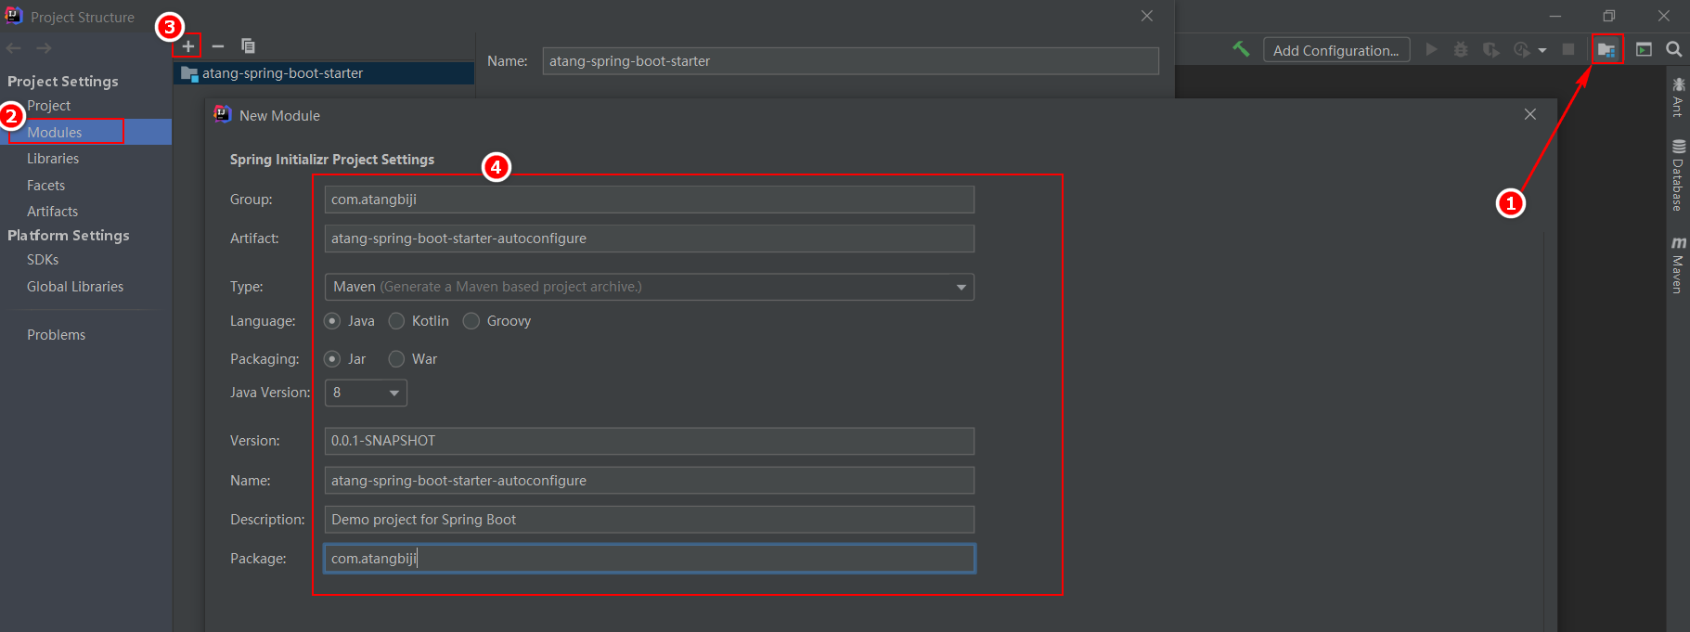Click the icon left of Search Everywhere
1690x632 pixels.
tap(1644, 49)
